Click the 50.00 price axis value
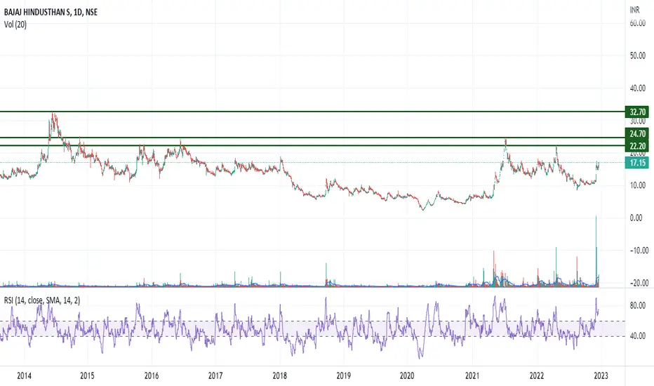Image resolution: width=654 pixels, height=386 pixels. coord(637,55)
